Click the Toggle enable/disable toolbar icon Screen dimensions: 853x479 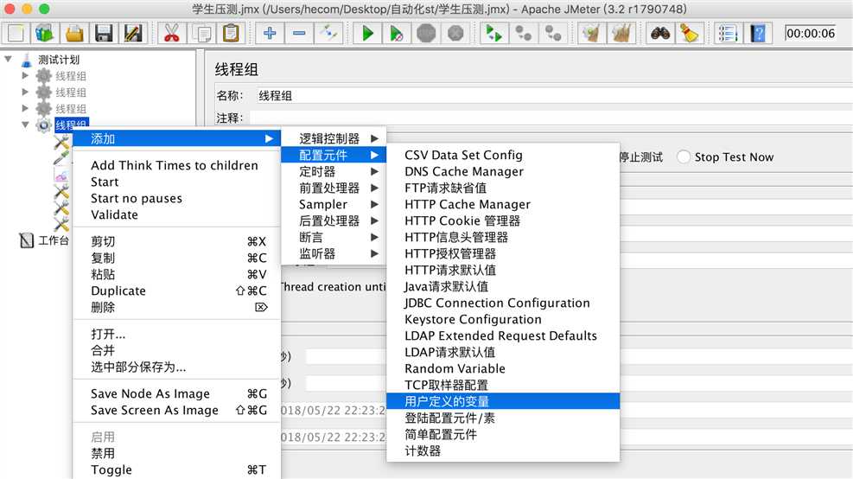tap(328, 33)
